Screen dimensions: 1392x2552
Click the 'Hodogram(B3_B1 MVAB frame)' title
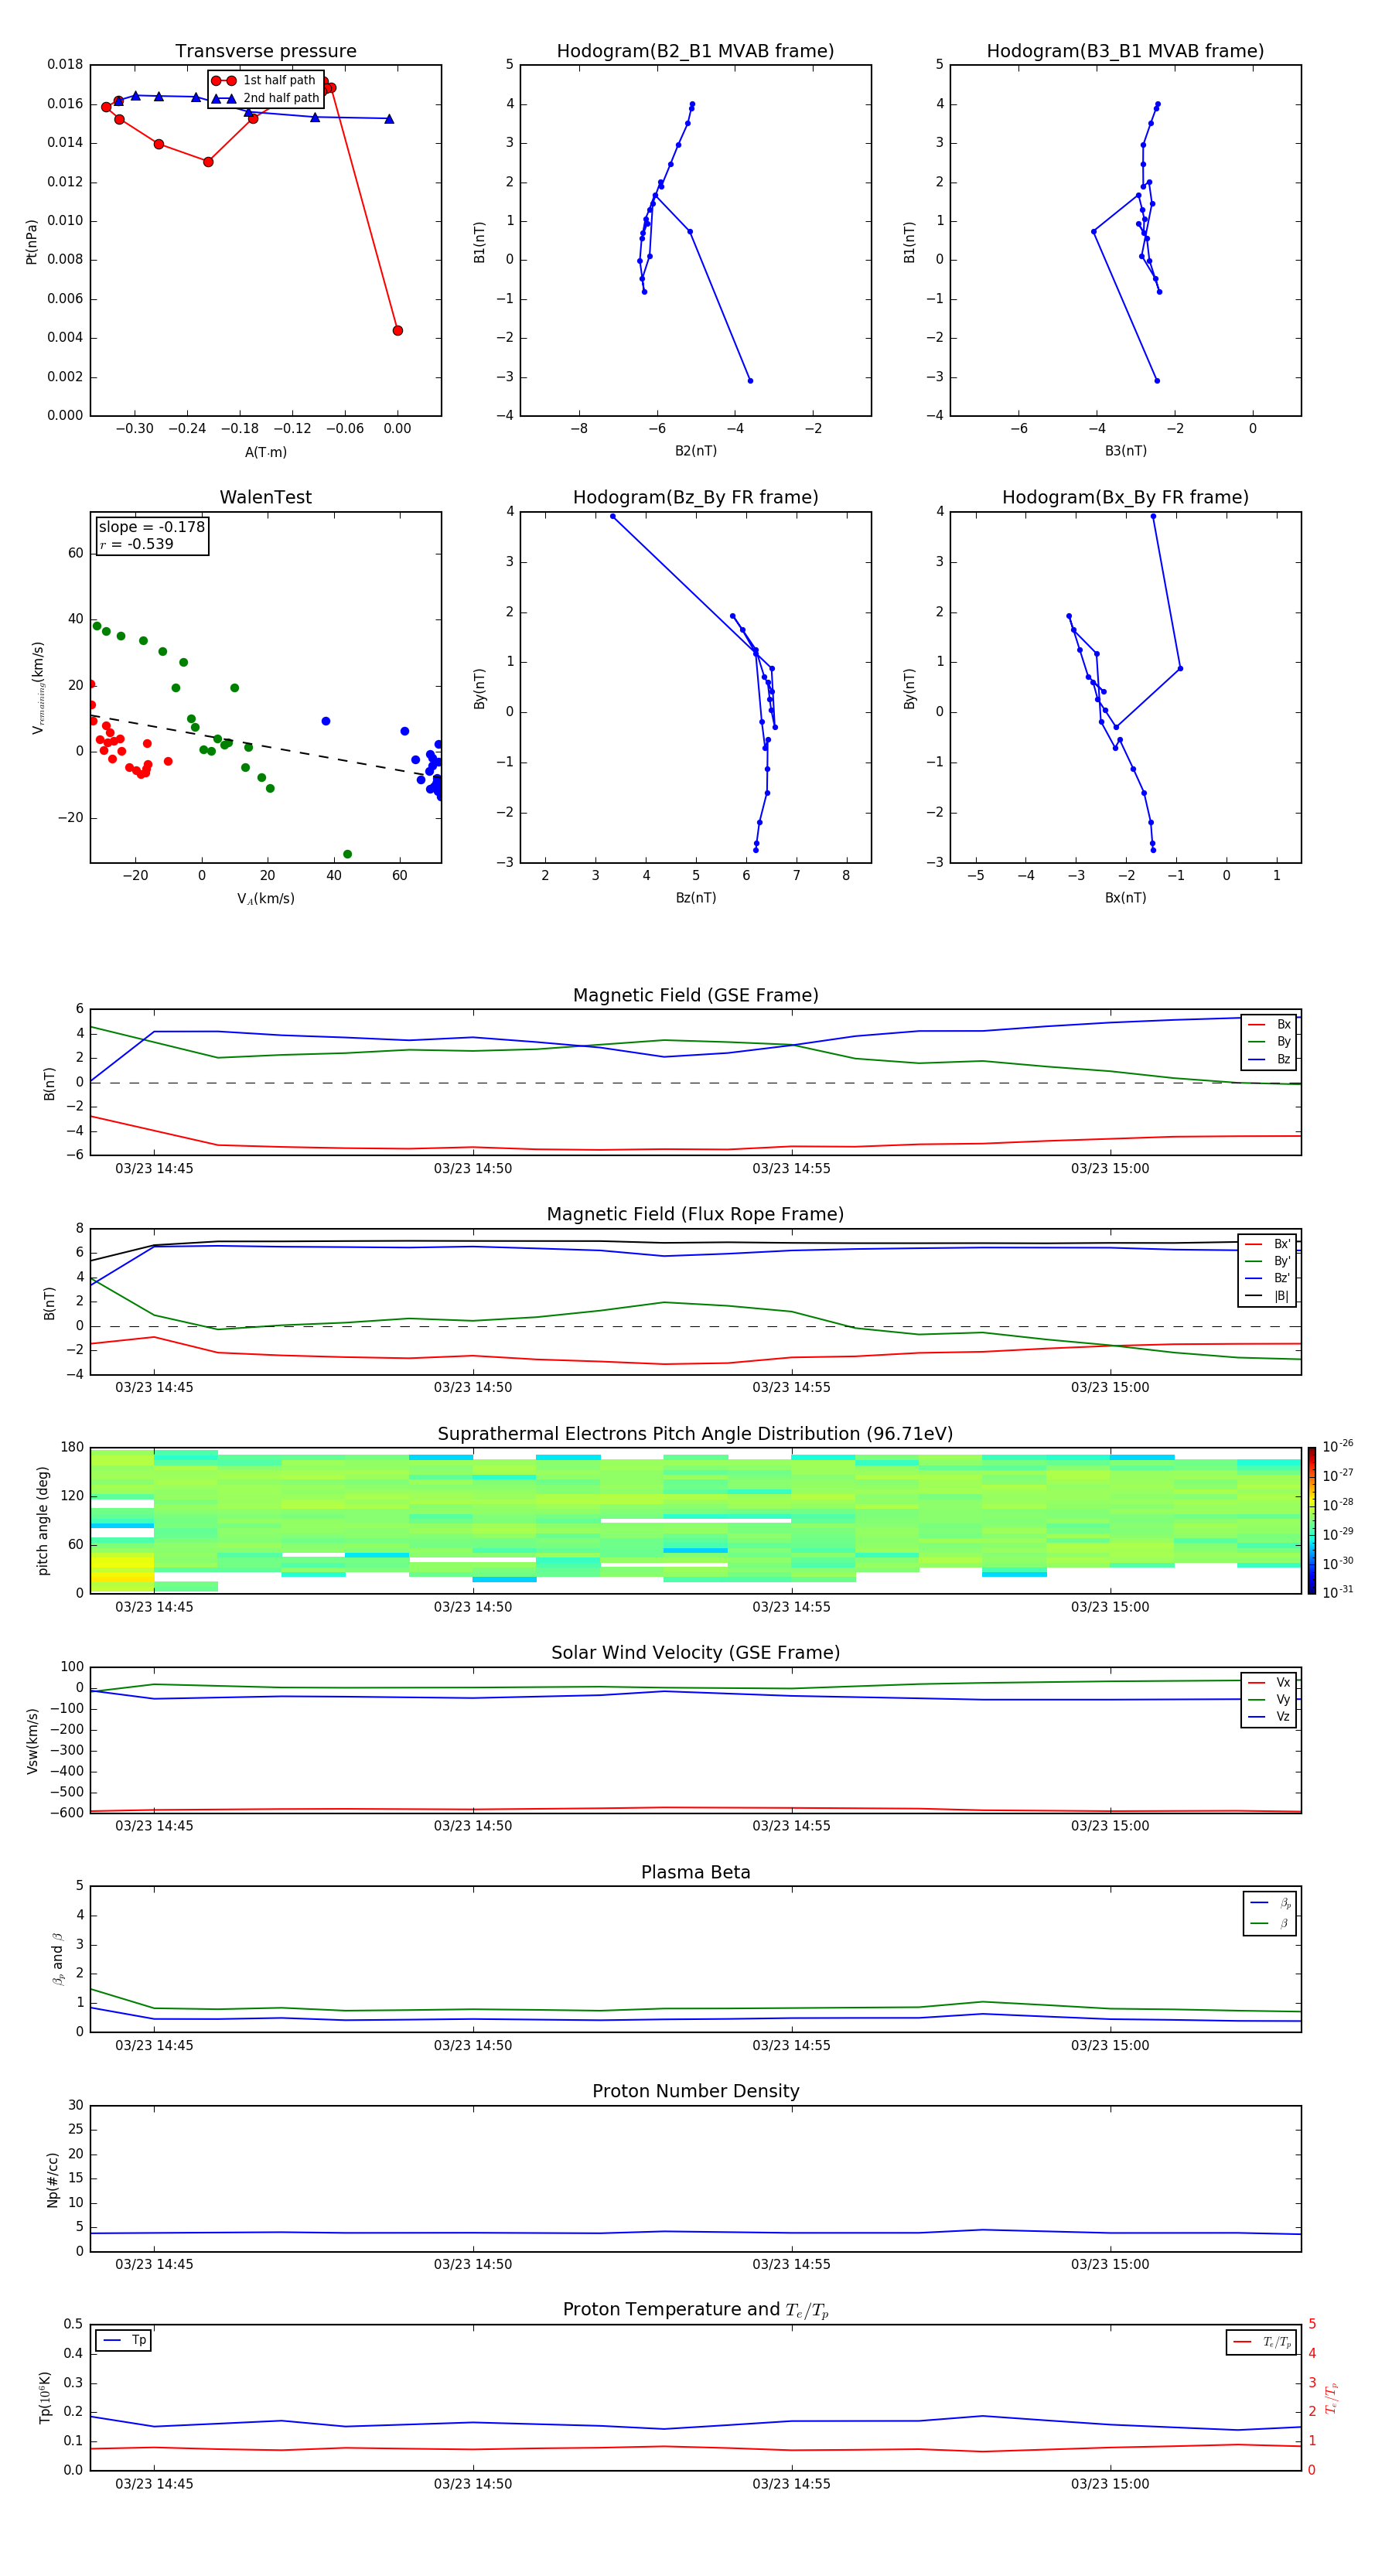point(1125,52)
